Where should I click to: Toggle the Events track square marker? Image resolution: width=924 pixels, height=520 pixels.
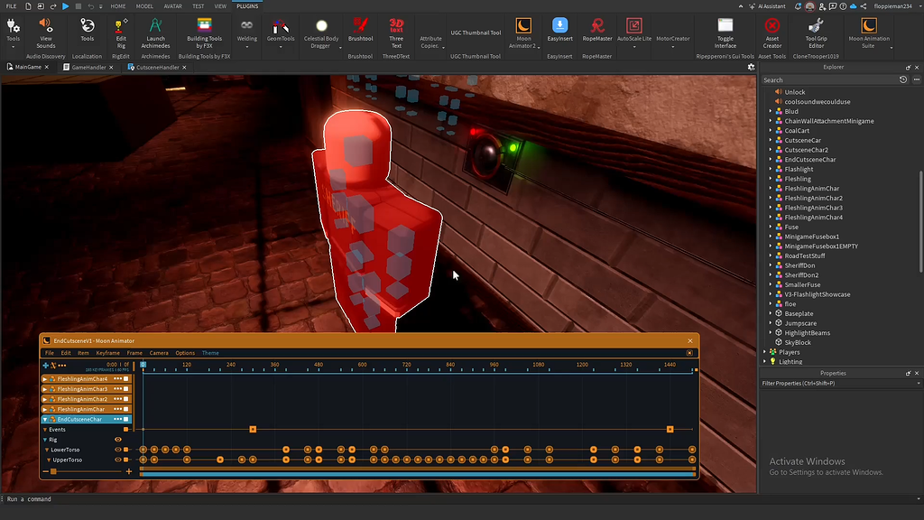(x=126, y=429)
